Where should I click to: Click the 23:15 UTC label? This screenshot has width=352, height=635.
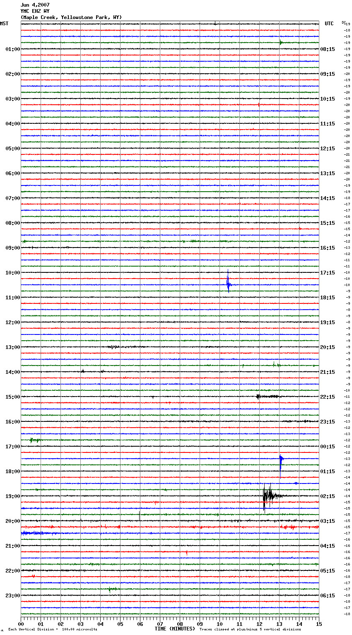click(x=328, y=422)
